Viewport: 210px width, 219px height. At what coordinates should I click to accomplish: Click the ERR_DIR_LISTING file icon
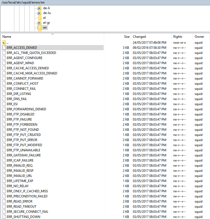pos(4,94)
